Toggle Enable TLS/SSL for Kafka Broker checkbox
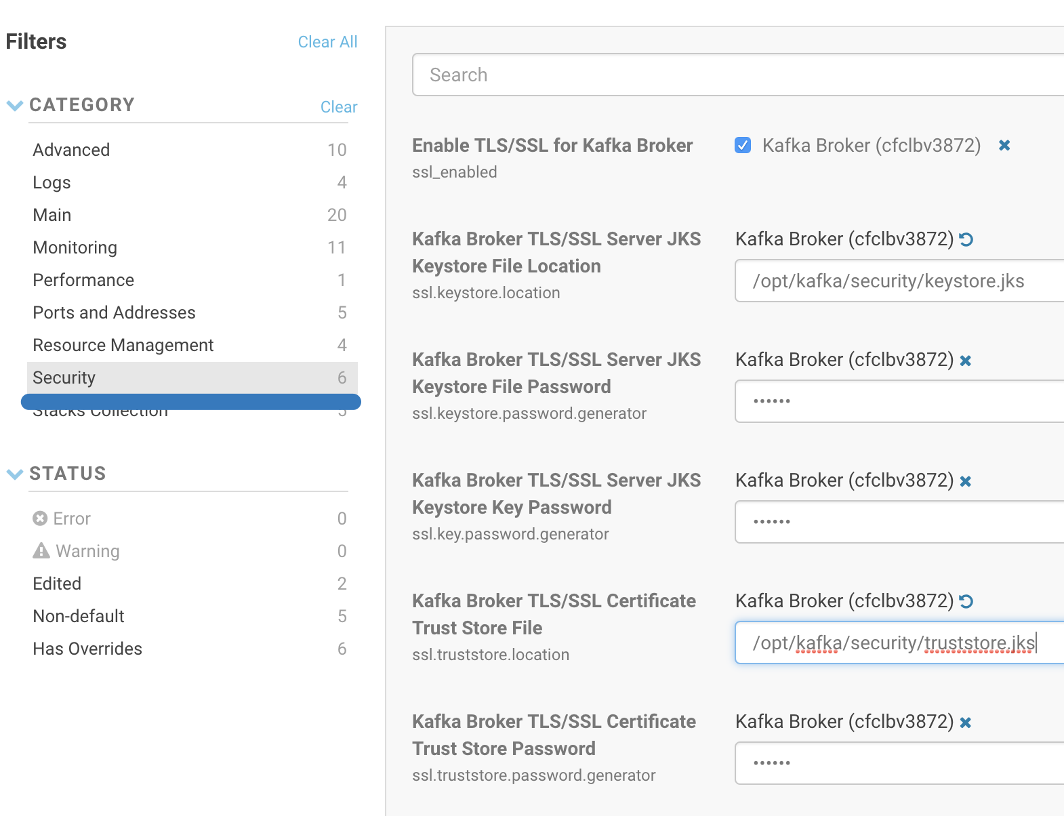The width and height of the screenshot is (1064, 816). pos(743,145)
